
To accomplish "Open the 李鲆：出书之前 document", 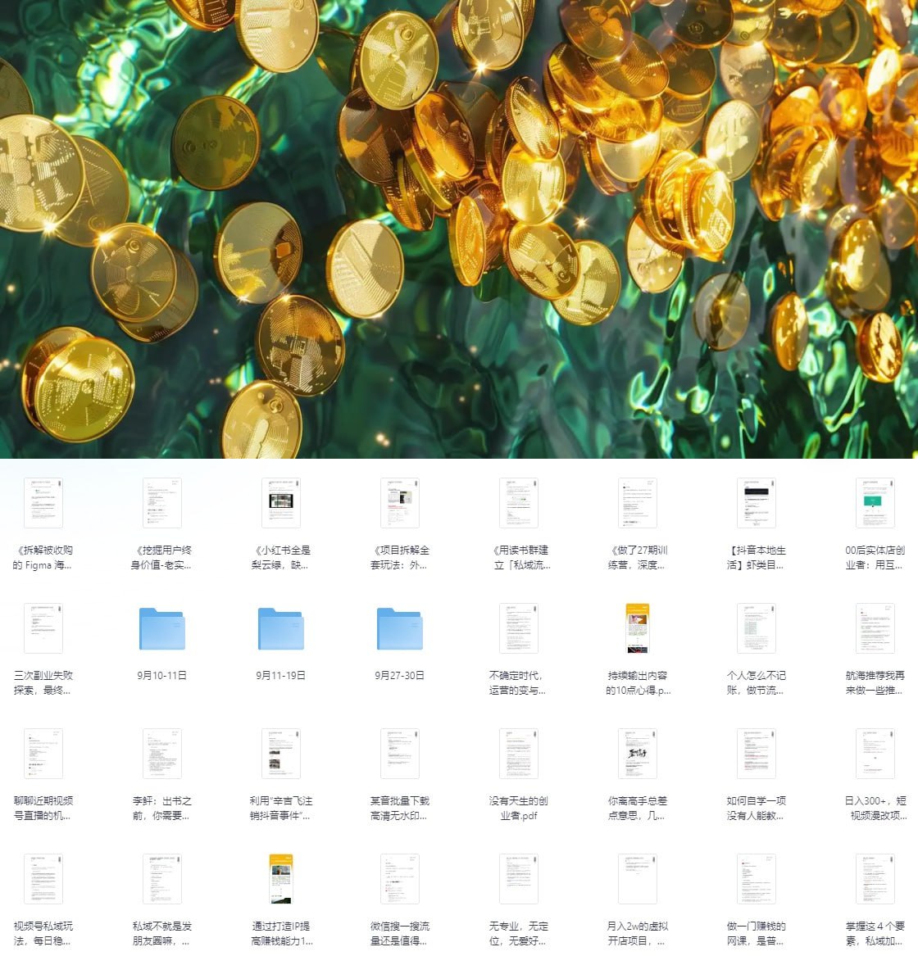I will (x=162, y=754).
